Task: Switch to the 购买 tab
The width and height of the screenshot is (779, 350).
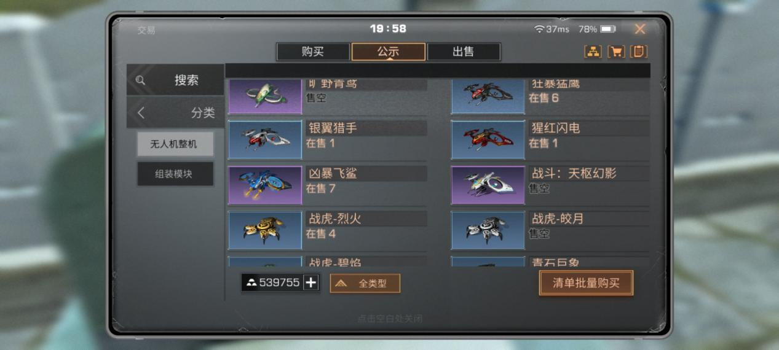Action: tap(313, 52)
